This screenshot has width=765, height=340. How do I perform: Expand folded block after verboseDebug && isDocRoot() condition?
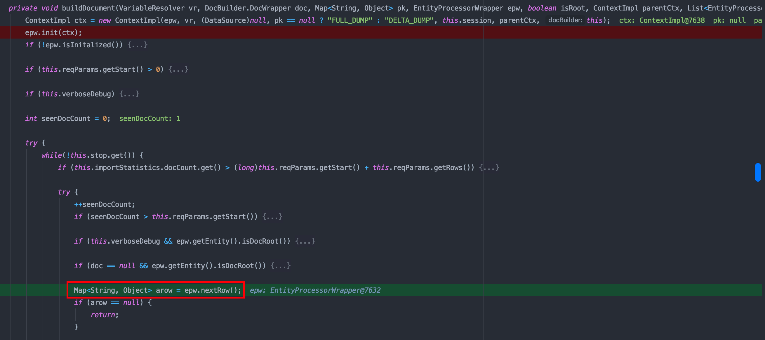coord(305,241)
